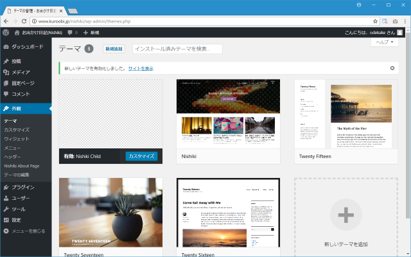Open the Chrome three-dot menu
Image resolution: width=411 pixels, height=257 pixels.
click(x=405, y=21)
